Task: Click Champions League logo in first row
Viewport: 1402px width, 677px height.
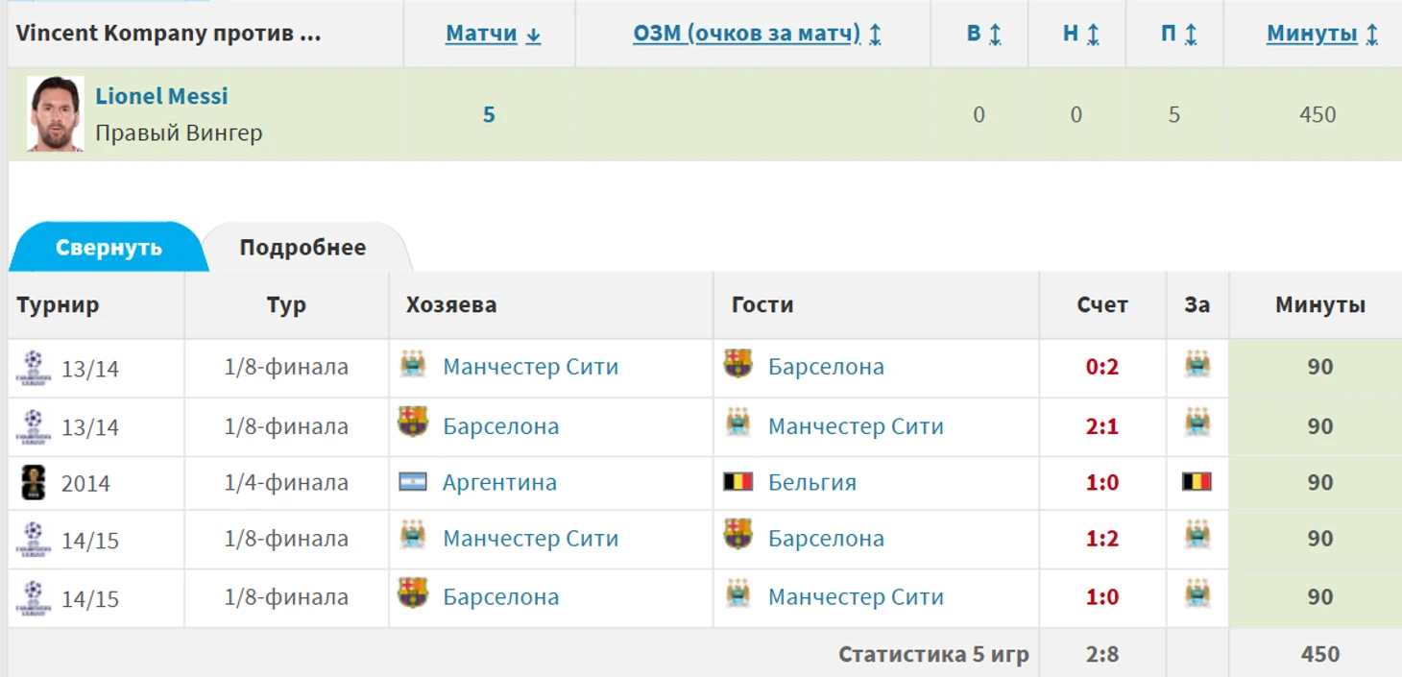Action: [34, 368]
